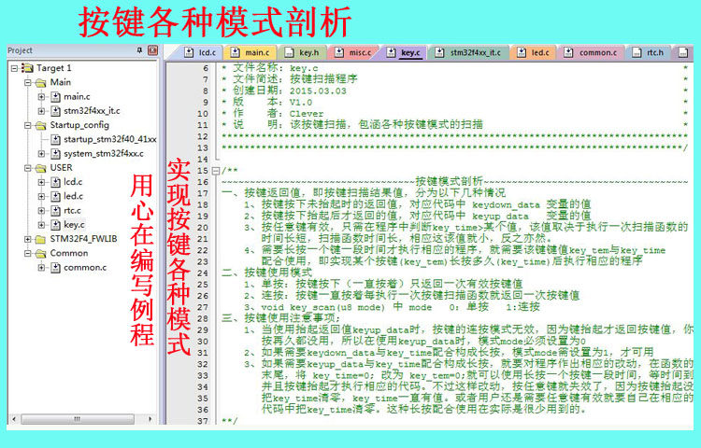Click the file icon next to rtc.c in tree

click(x=55, y=211)
